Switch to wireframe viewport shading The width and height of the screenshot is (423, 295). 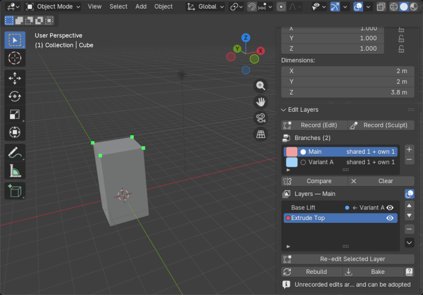pyautogui.click(x=394, y=7)
